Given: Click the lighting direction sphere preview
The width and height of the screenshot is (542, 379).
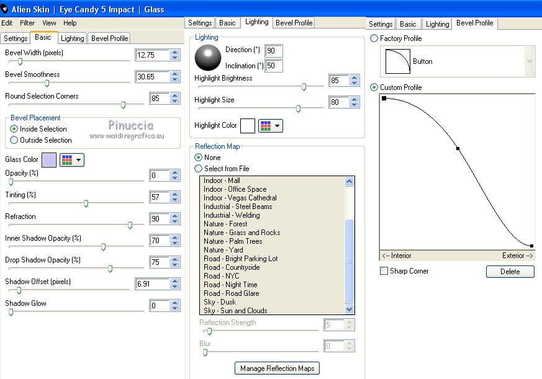Looking at the screenshot, I should (x=208, y=58).
